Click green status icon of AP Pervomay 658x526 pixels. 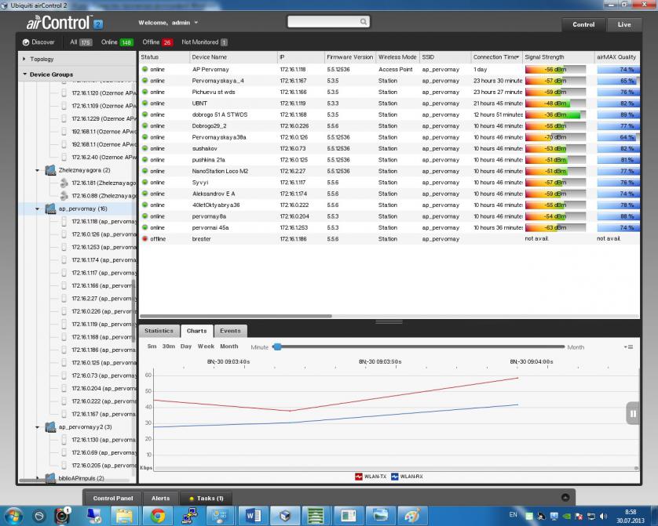click(144, 69)
